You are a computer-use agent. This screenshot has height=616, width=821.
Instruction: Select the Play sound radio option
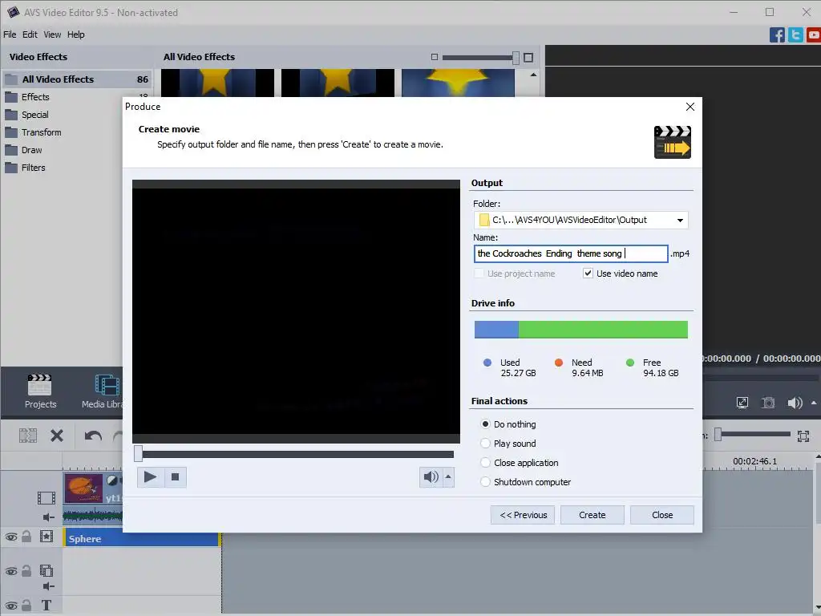click(485, 443)
